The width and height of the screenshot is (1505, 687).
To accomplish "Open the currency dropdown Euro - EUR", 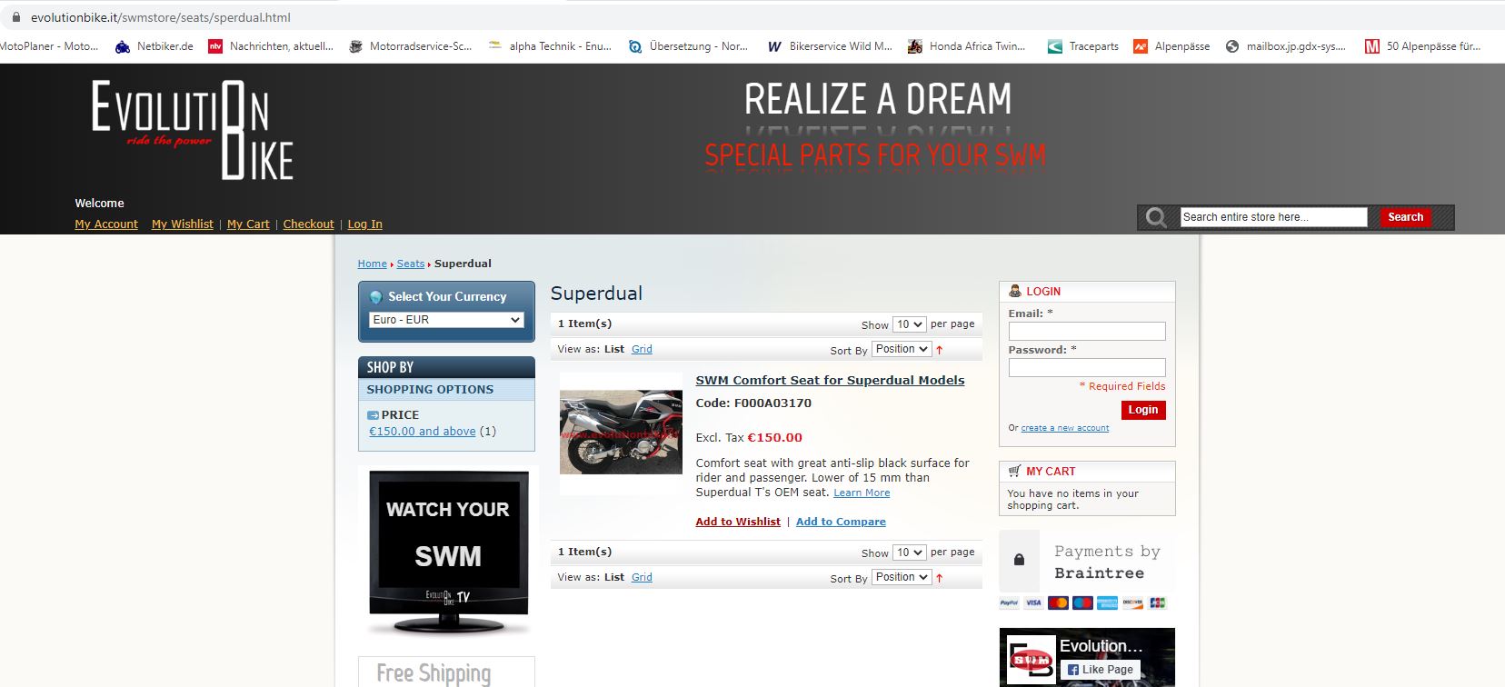I will pyautogui.click(x=446, y=320).
